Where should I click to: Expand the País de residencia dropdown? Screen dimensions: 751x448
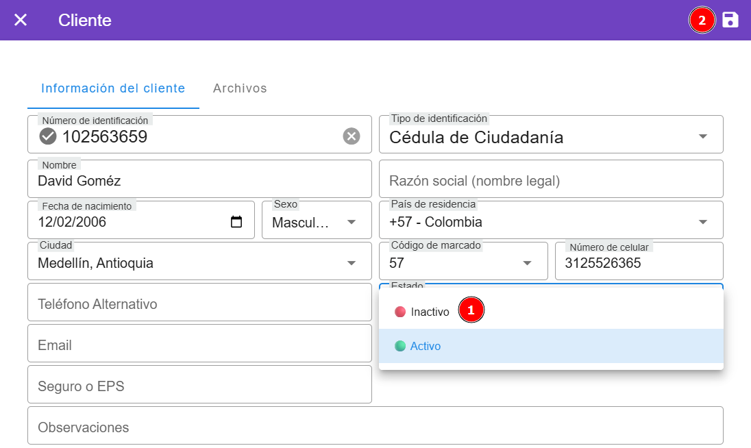[x=702, y=222]
